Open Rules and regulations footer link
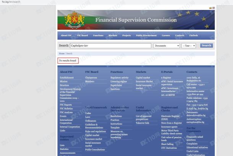 [95, 132]
